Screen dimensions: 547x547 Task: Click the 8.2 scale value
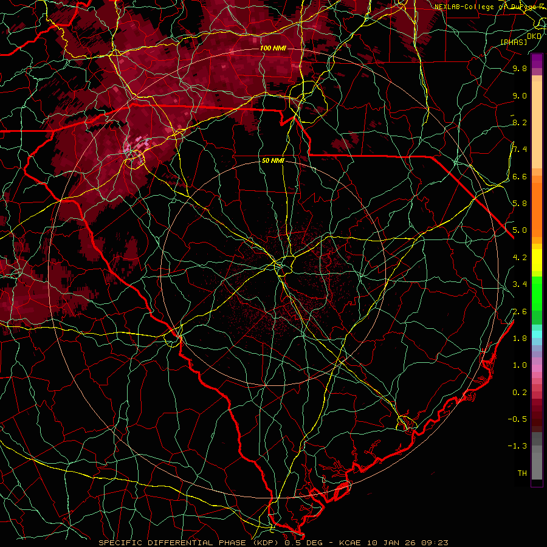520,122
